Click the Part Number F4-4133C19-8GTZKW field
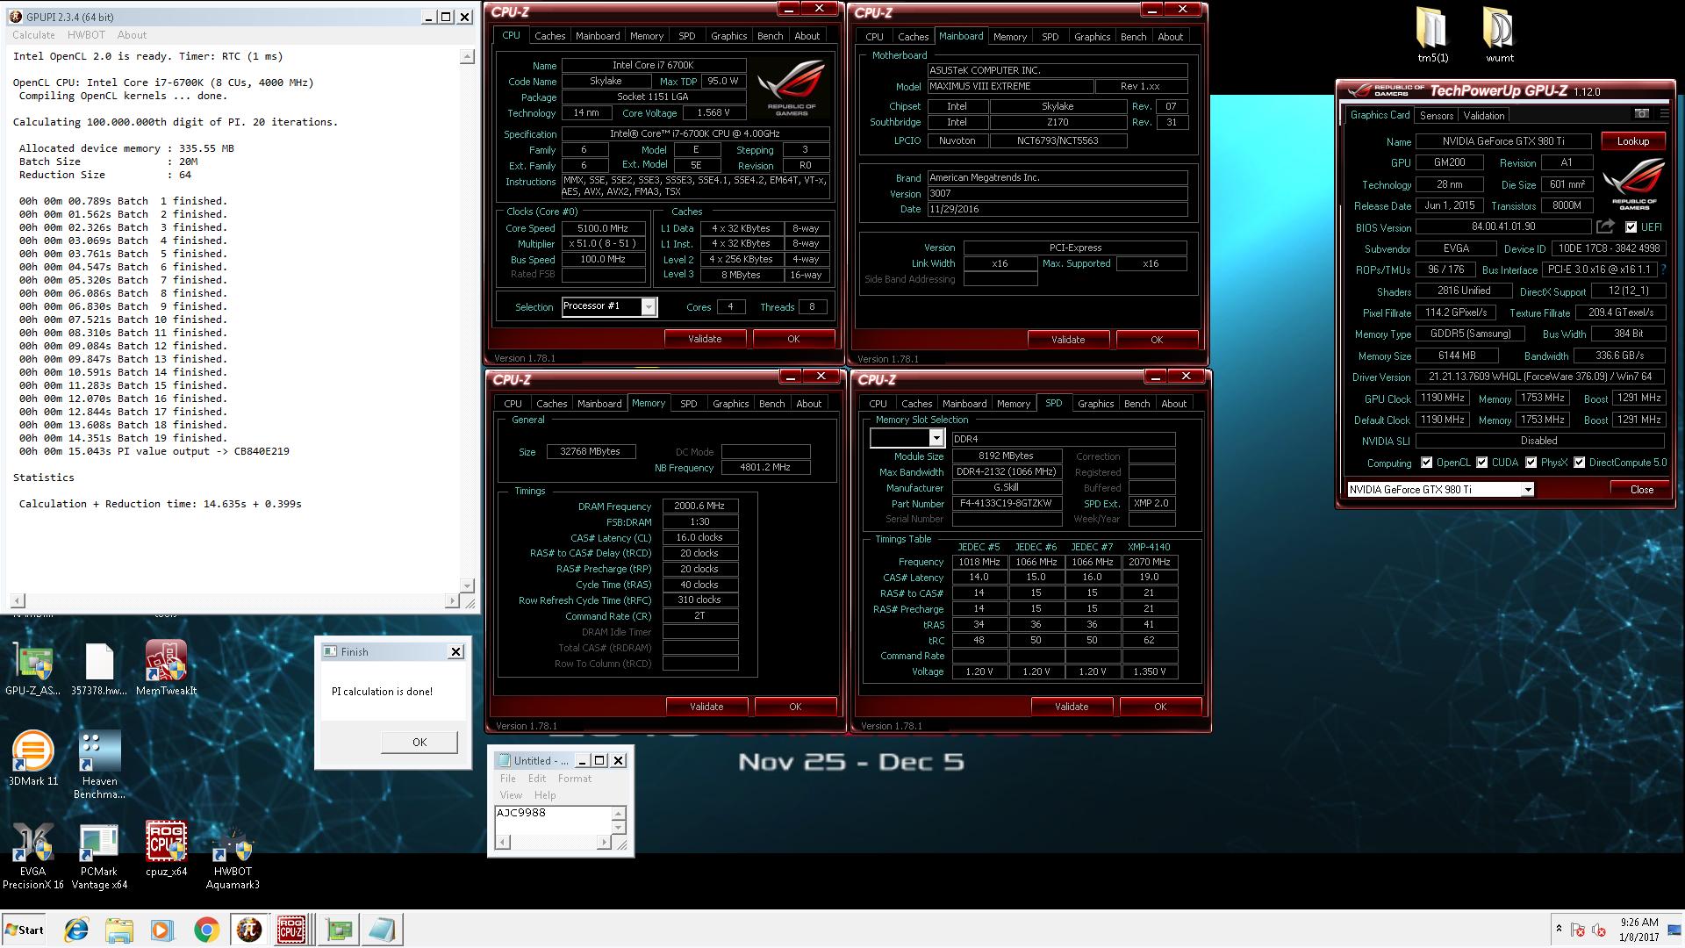This screenshot has width=1685, height=948. coord(1007,504)
